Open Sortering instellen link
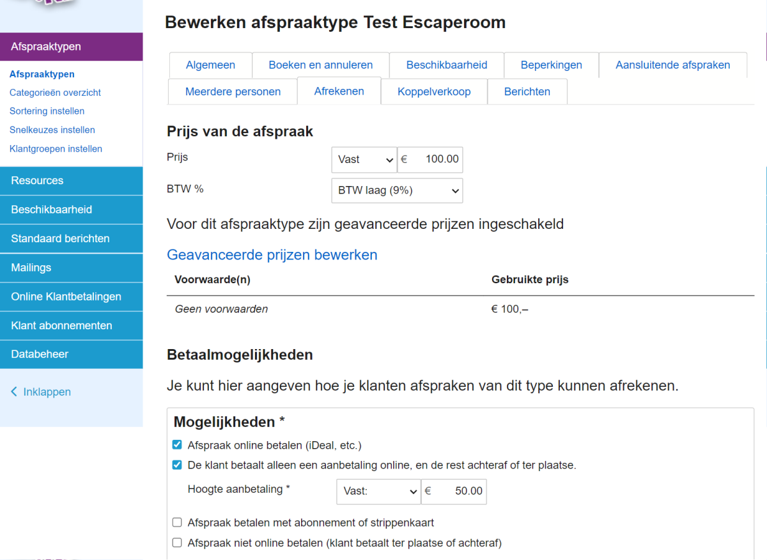The width and height of the screenshot is (767, 560). pyautogui.click(x=47, y=111)
